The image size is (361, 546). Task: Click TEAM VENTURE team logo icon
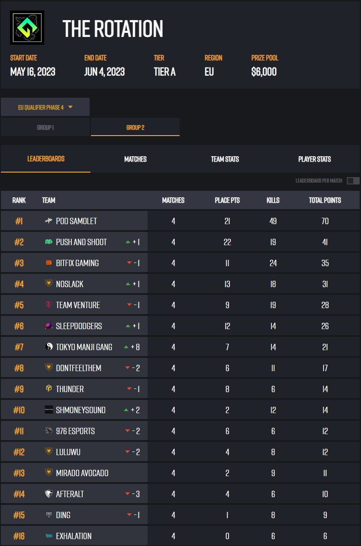(x=49, y=305)
